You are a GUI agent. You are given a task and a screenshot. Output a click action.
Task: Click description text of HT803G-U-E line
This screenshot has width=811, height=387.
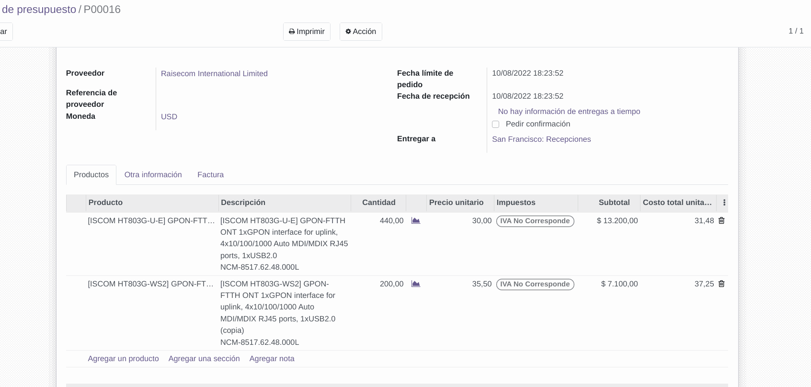coord(284,244)
